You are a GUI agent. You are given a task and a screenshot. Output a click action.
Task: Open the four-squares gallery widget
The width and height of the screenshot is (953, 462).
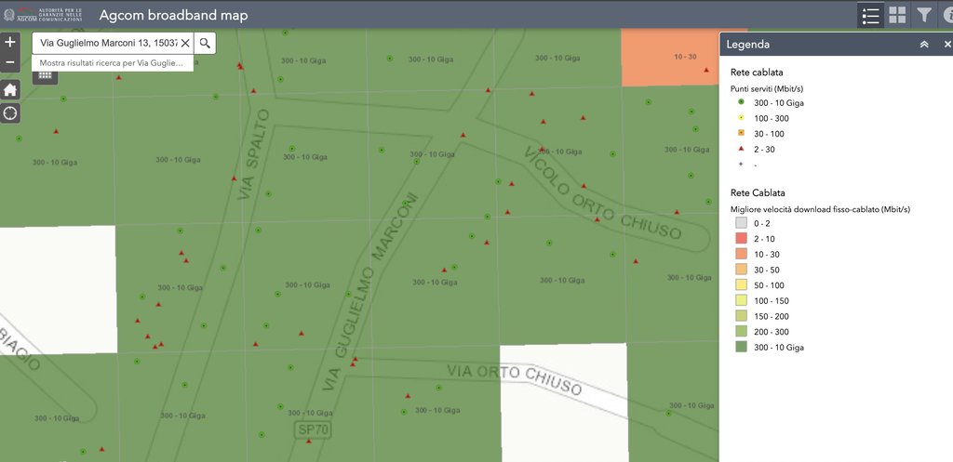tap(897, 15)
